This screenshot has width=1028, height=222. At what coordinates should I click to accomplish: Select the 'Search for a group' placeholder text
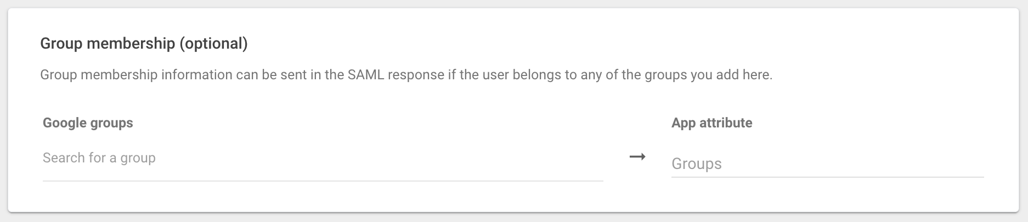(99, 158)
